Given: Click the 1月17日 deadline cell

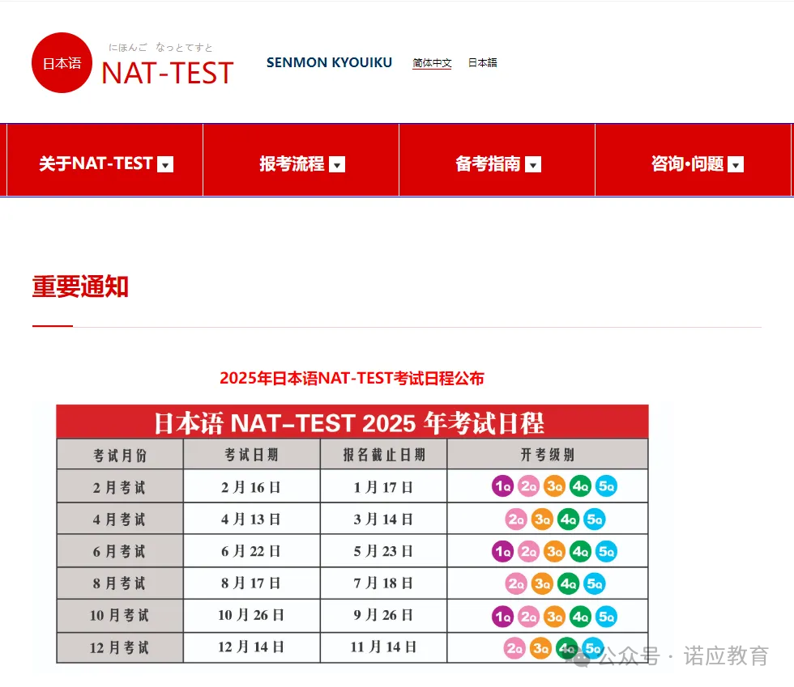Looking at the screenshot, I should [x=384, y=486].
